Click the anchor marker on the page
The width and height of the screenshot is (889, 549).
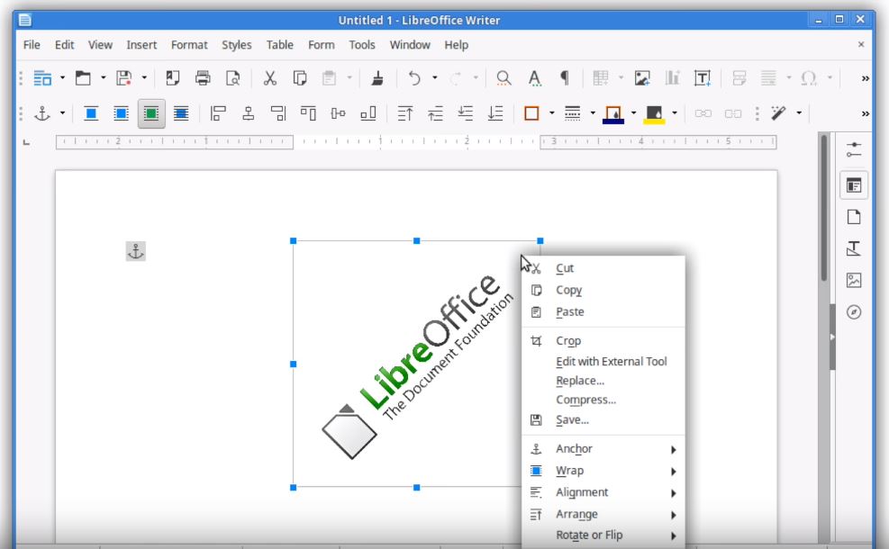(135, 251)
